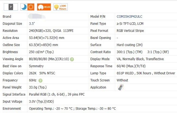This screenshot has height=113, width=177.
Task: Select the 60Hz frequency value
Action: pyautogui.click(x=33, y=80)
